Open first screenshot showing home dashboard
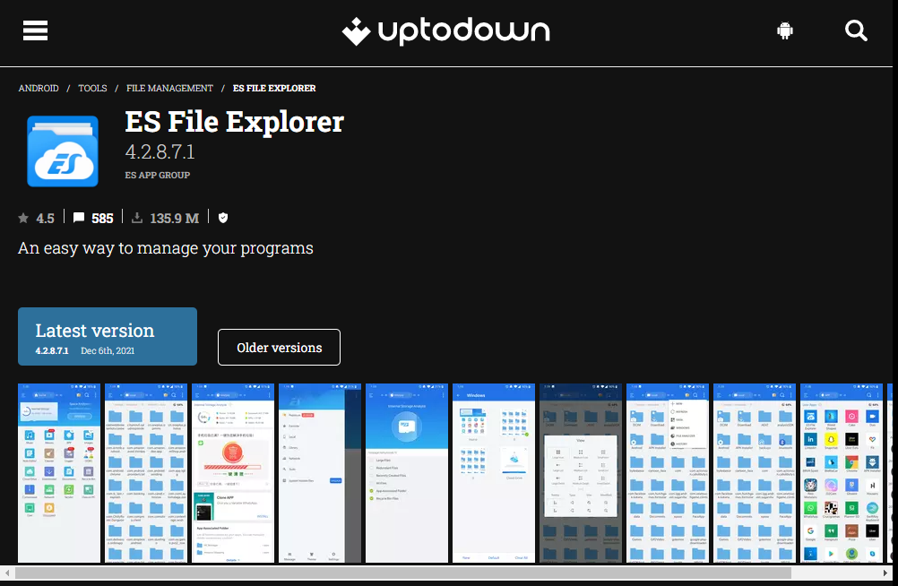Viewport: 898px width, 586px height. 59,473
